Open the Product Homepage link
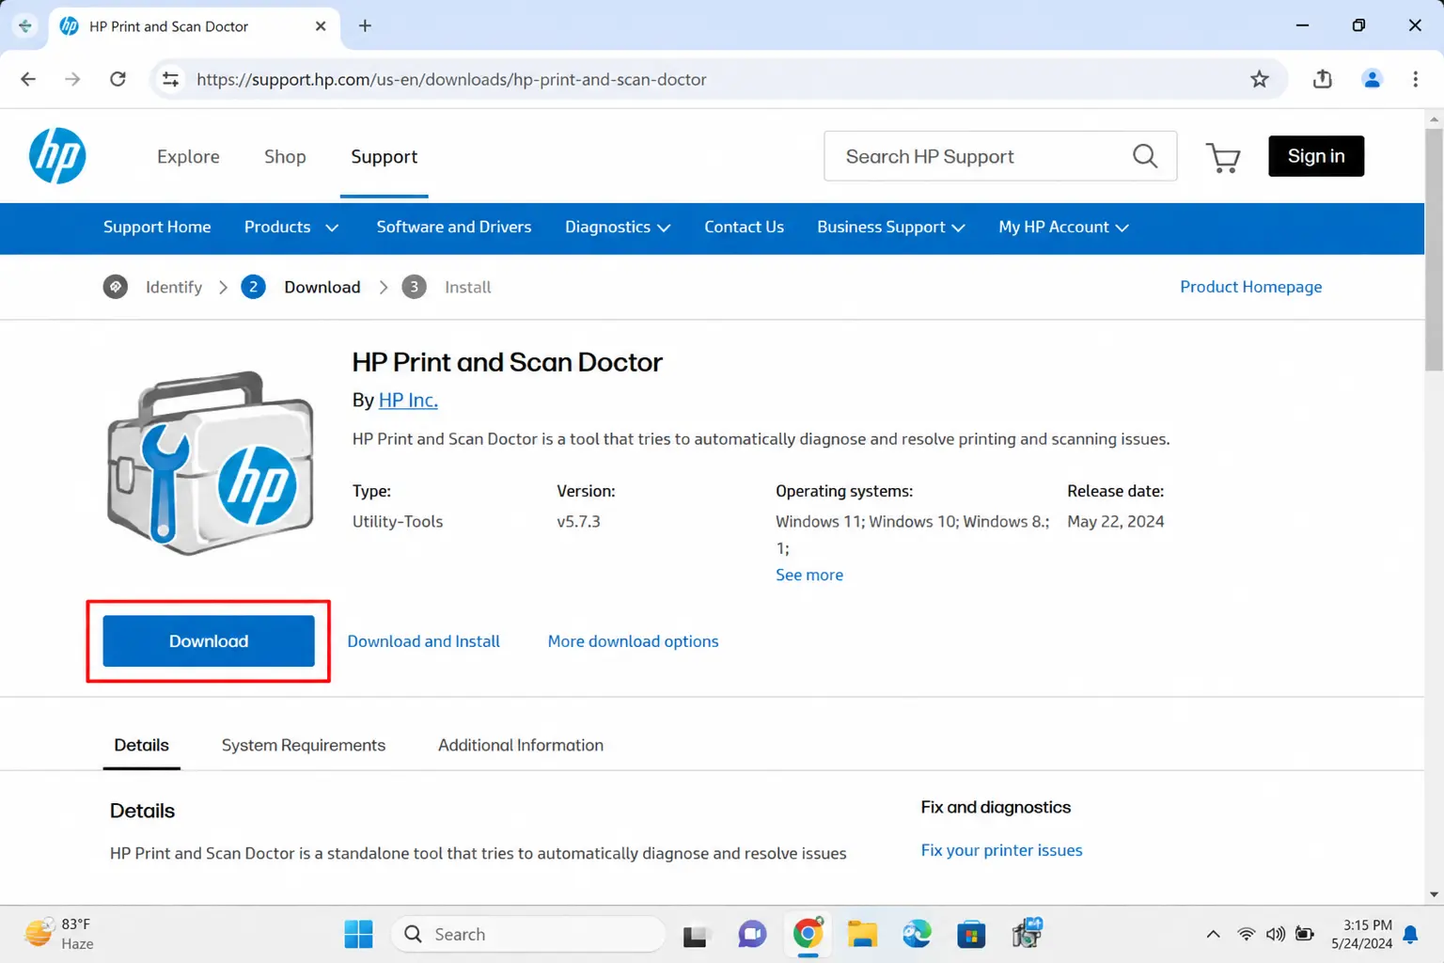This screenshot has height=963, width=1444. (x=1250, y=287)
